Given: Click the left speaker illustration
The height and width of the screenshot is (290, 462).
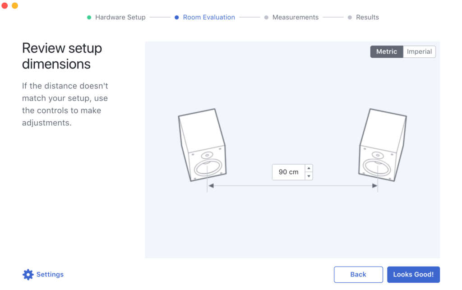Looking at the screenshot, I should pos(202,145).
